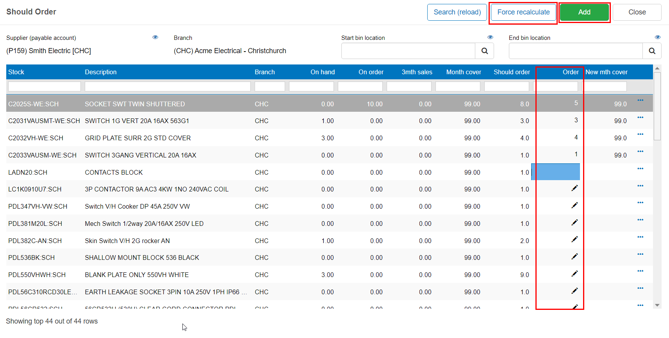Edit the order quantity pencil for PDL550VHWH:SCH

[574, 274]
